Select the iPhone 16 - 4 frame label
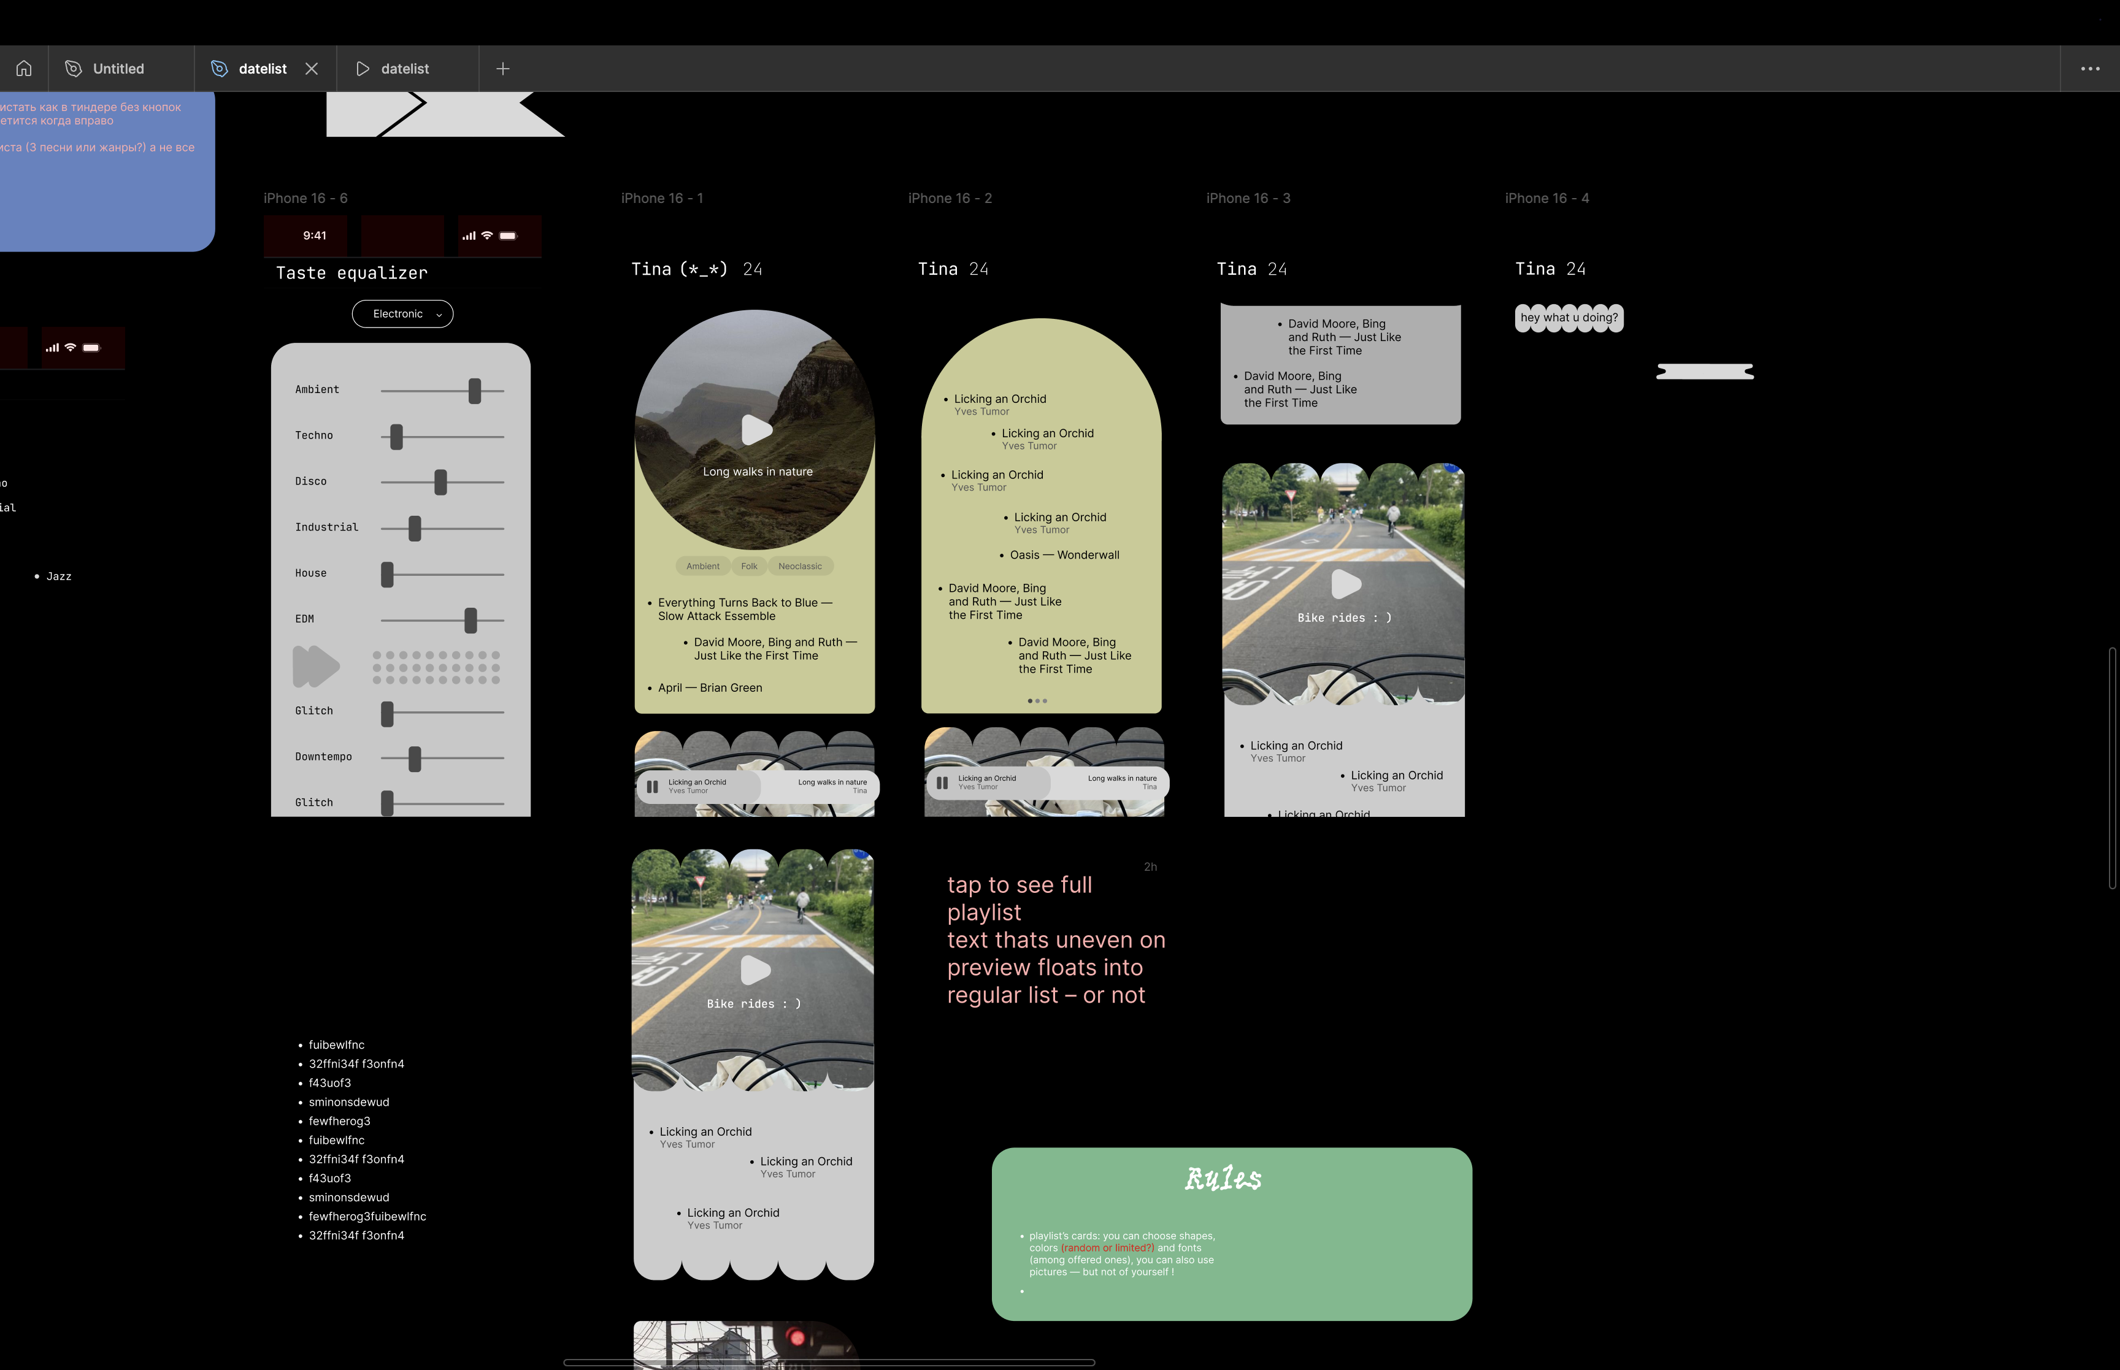The image size is (2120, 1370). coord(1546,198)
